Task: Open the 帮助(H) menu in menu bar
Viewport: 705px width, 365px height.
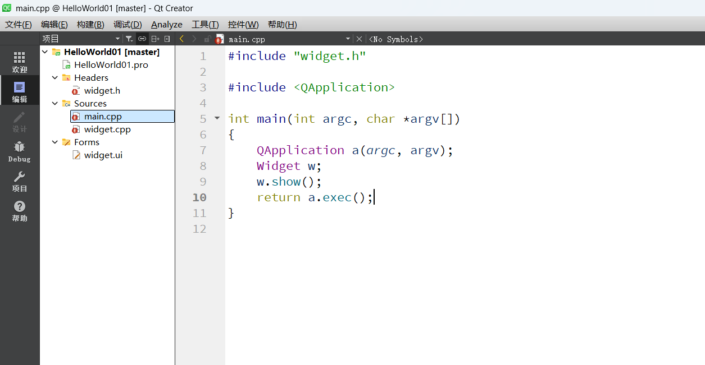Action: [x=283, y=24]
